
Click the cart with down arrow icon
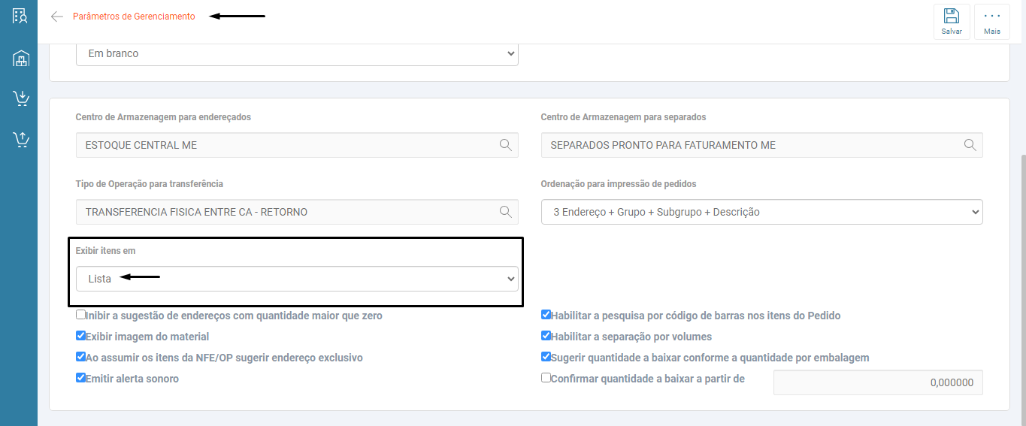coord(20,98)
